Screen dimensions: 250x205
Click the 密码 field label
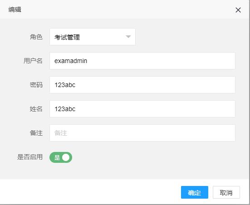point(36,85)
